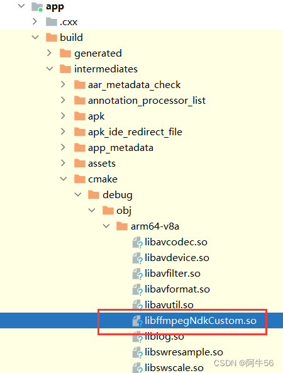Select file libavcodec.so
The width and height of the screenshot is (283, 373).
(x=176, y=242)
